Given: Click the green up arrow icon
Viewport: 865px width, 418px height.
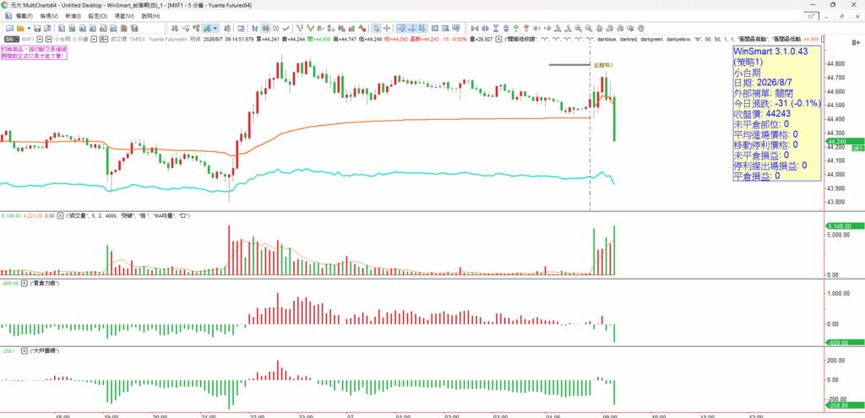Looking at the screenshot, I should coord(516,28).
